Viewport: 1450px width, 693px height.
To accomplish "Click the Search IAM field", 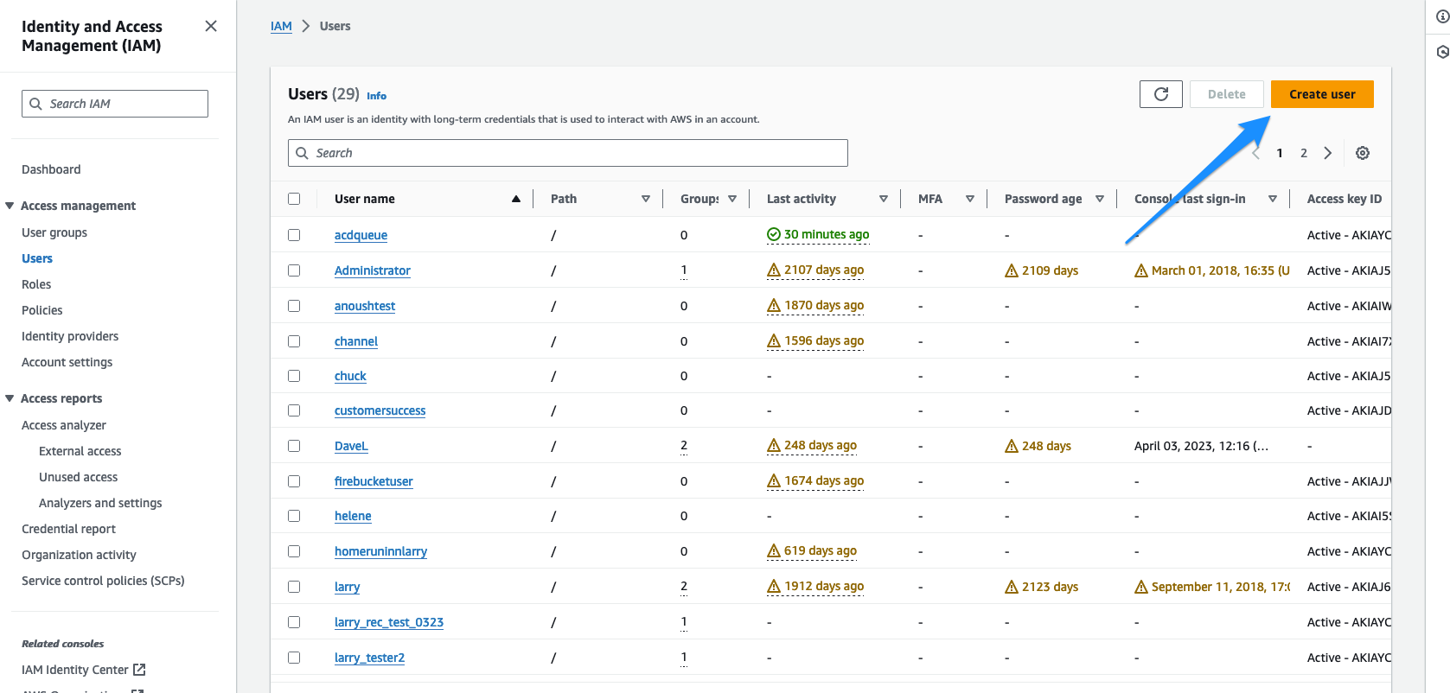I will 115,104.
